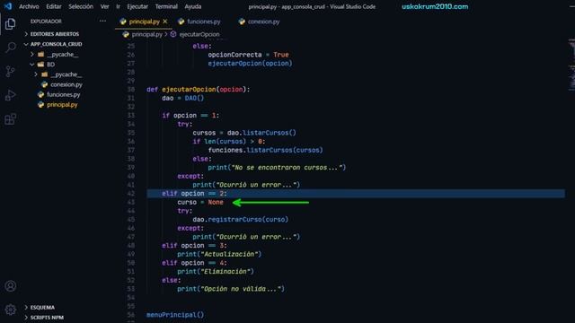Click on 'elif opcion == 4:' line
Image resolution: width=575 pixels, height=323 pixels.
click(x=194, y=263)
